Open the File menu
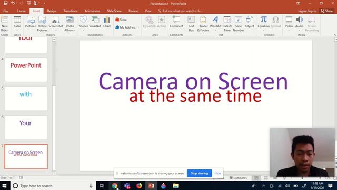The height and width of the screenshot is (190, 337). coord(6,11)
